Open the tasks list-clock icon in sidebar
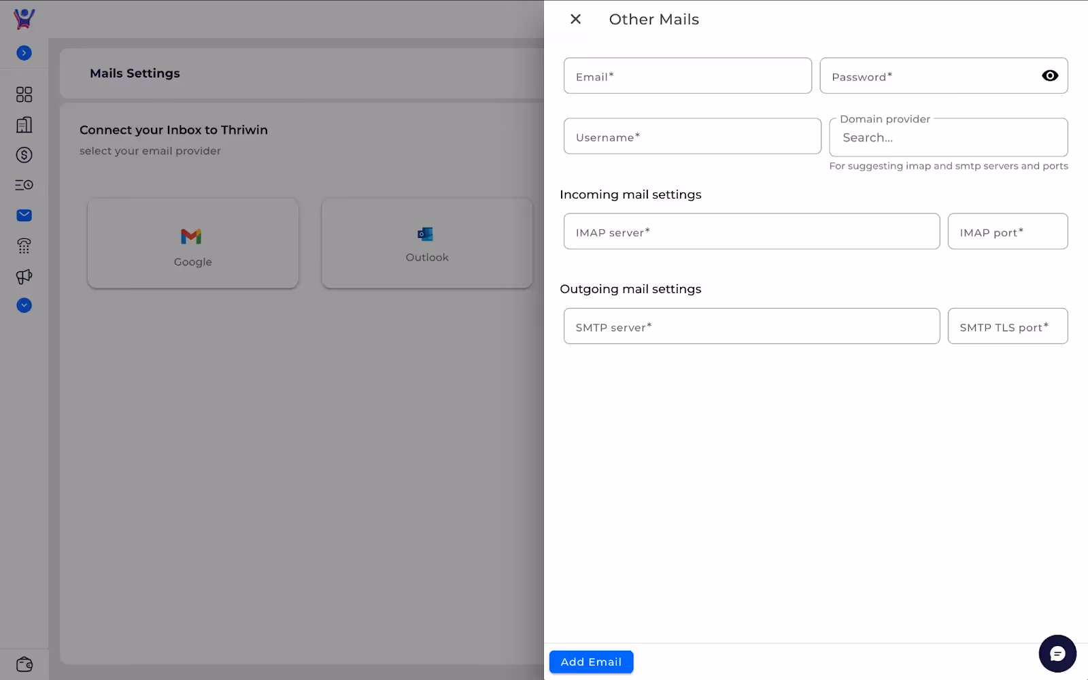The width and height of the screenshot is (1088, 680). pos(24,185)
